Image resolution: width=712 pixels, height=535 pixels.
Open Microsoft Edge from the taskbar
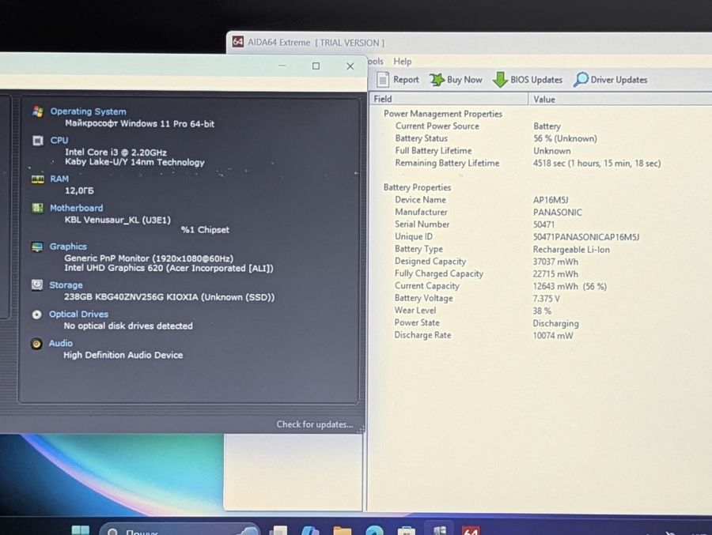pyautogui.click(x=375, y=530)
